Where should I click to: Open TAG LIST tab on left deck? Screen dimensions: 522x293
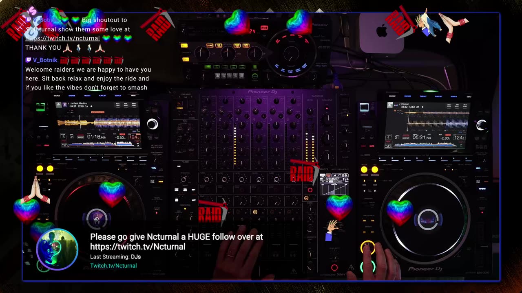[87, 96]
